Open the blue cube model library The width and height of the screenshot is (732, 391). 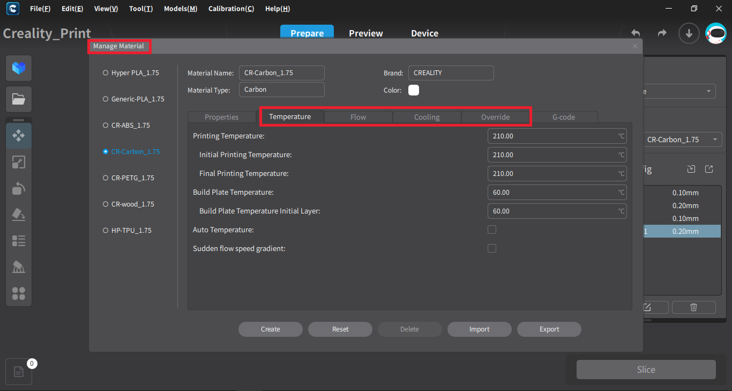click(x=19, y=68)
